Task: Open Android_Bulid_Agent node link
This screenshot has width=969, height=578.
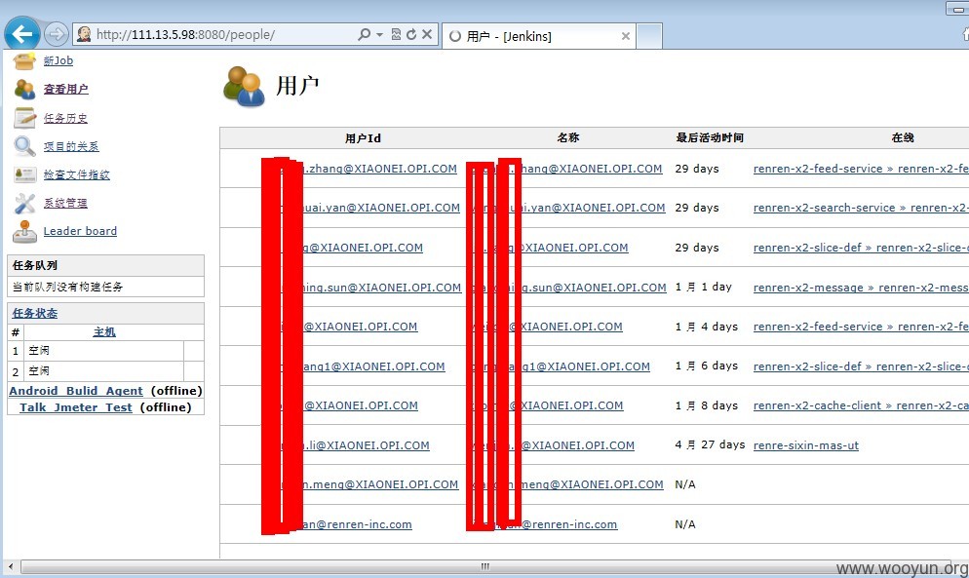Action: coord(75,391)
